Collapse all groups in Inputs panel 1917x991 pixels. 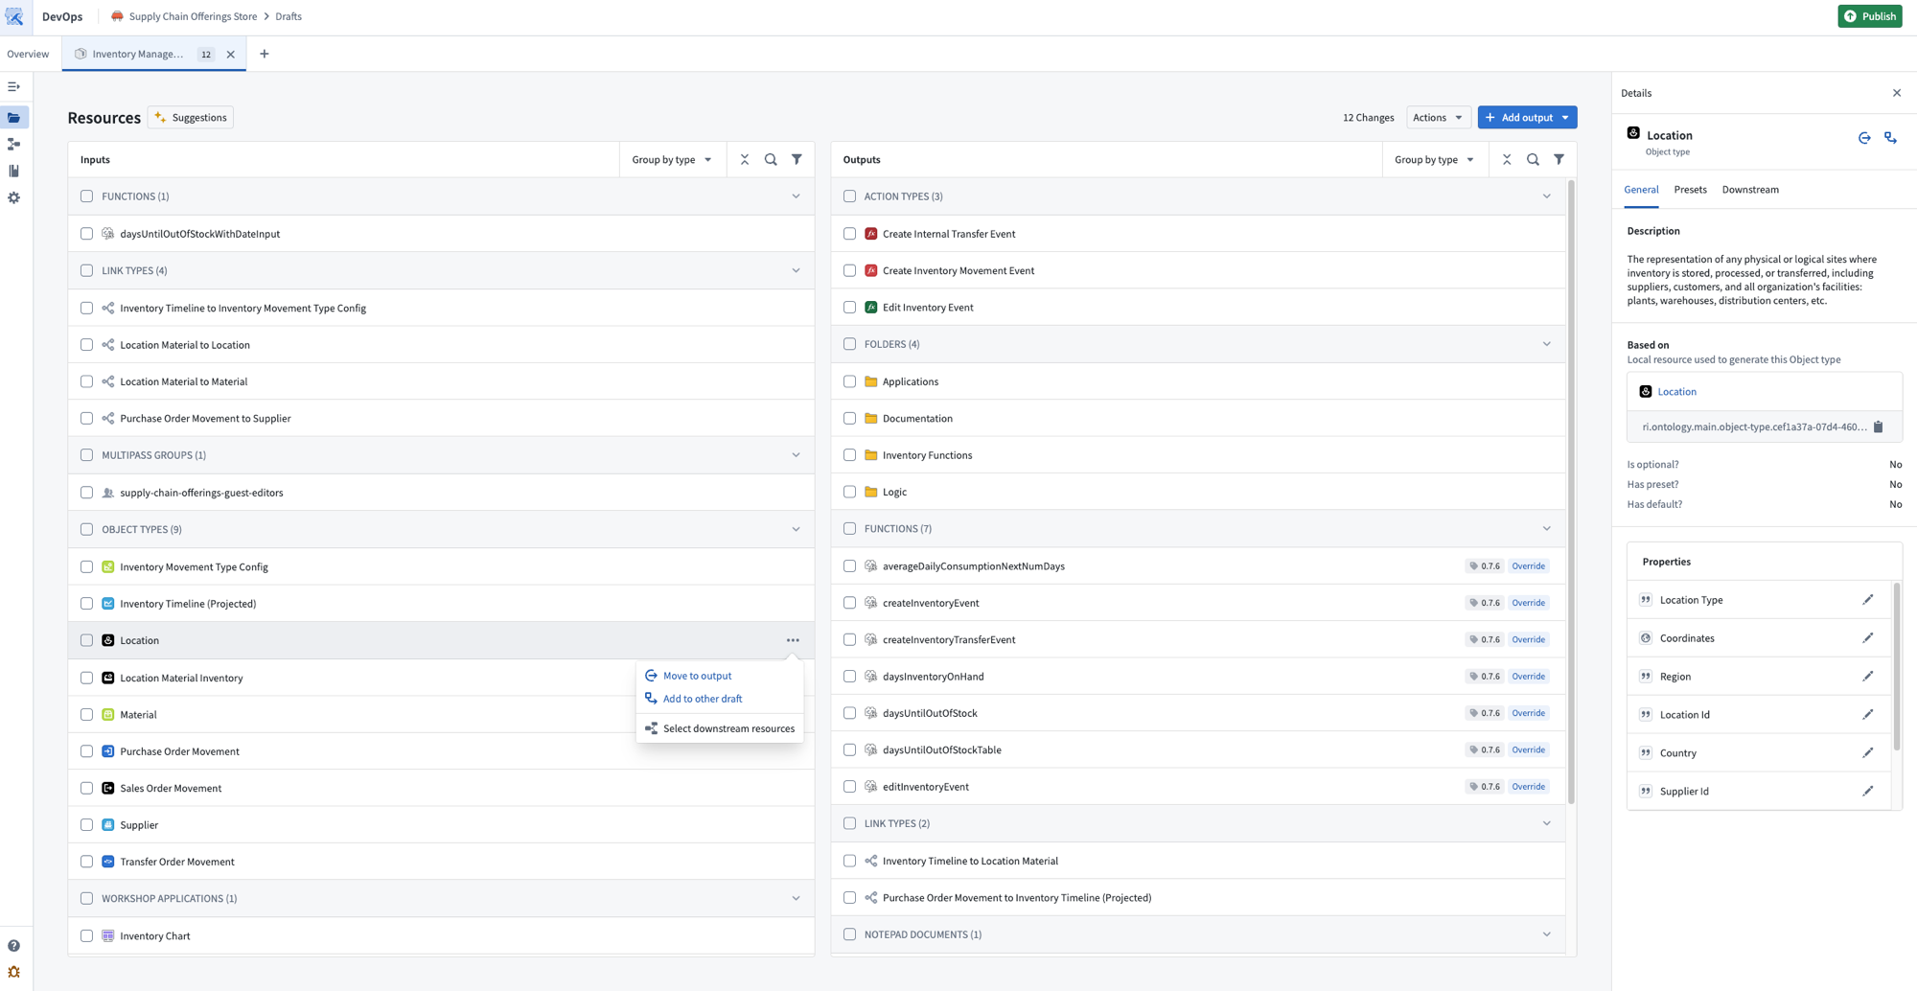(x=745, y=160)
